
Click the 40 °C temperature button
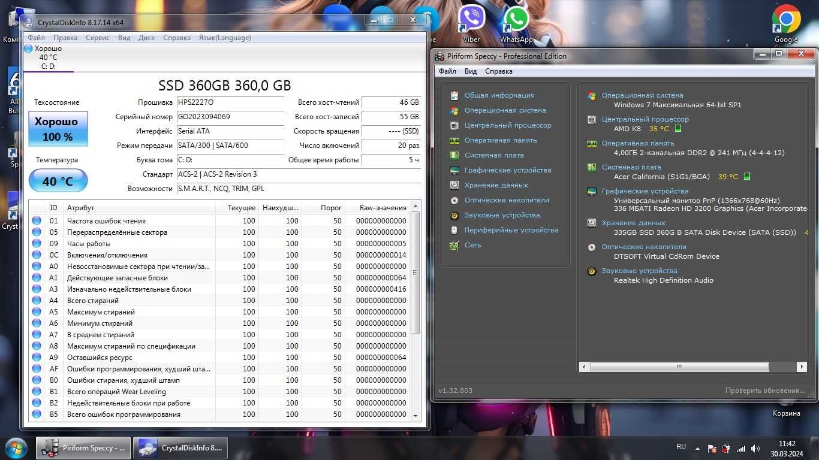point(58,181)
